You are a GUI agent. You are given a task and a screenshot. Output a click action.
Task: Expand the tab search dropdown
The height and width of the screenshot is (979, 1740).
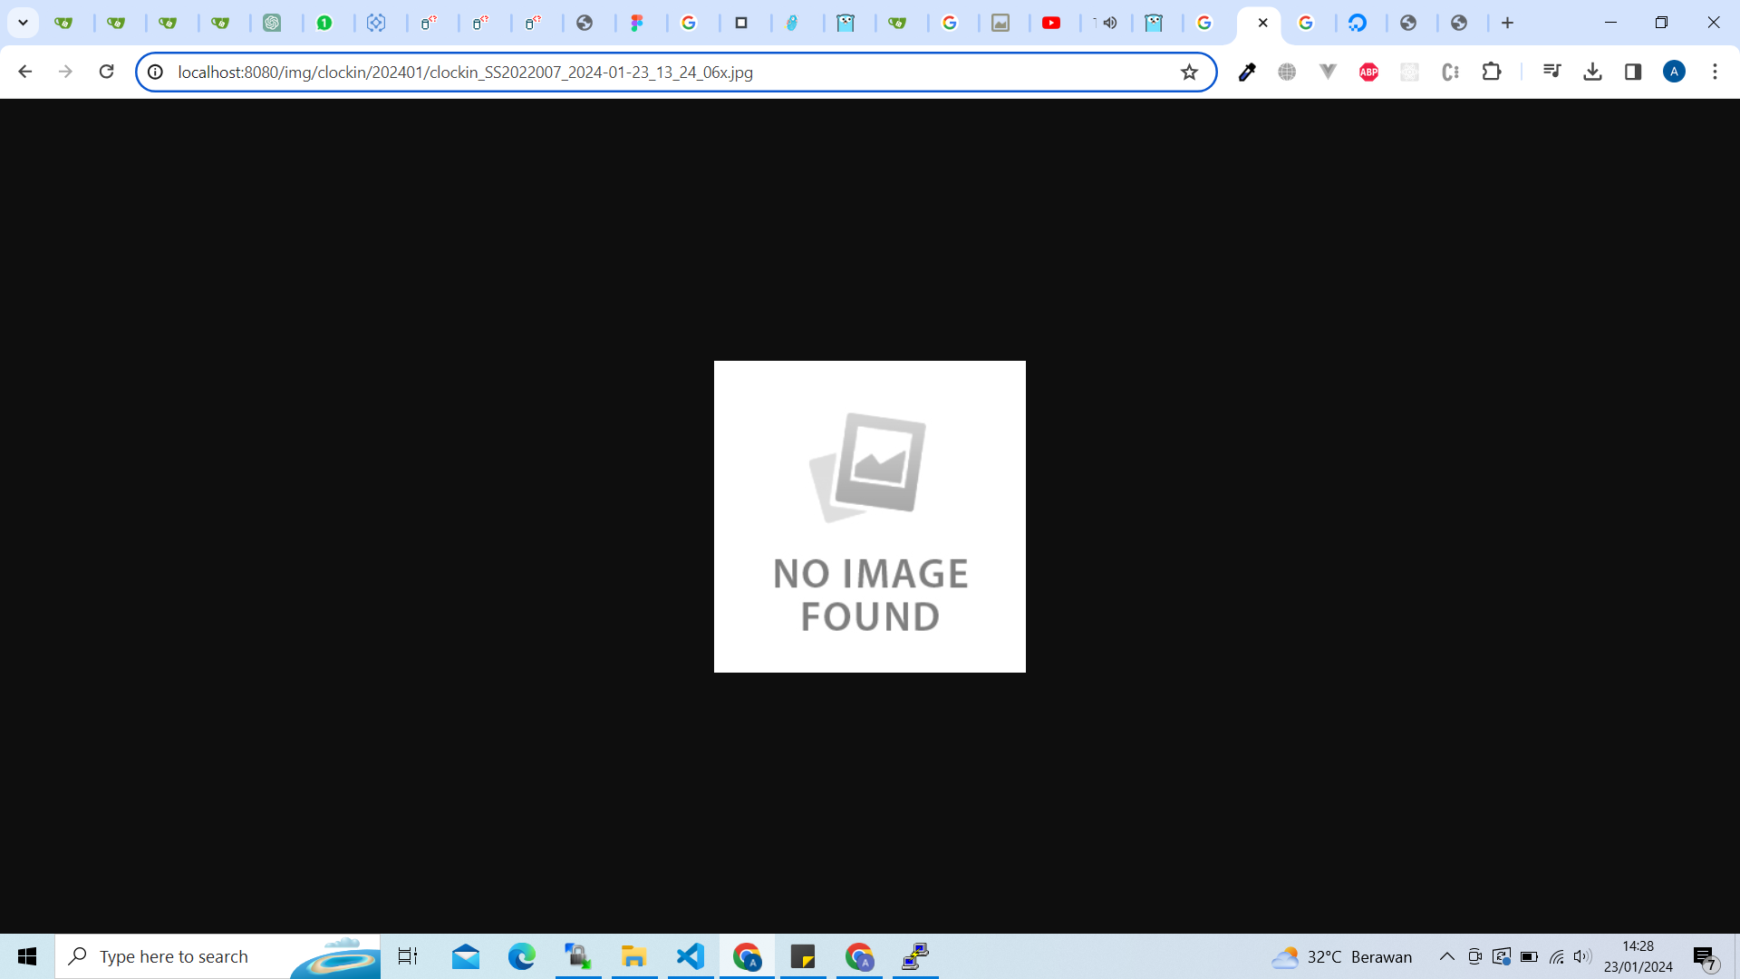point(24,23)
